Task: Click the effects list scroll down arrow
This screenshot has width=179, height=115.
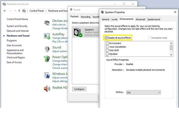Action: [171, 54]
